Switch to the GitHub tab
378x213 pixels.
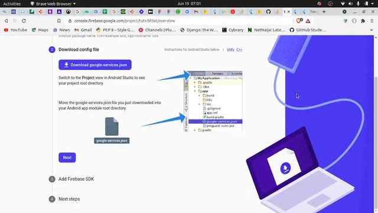268,12
